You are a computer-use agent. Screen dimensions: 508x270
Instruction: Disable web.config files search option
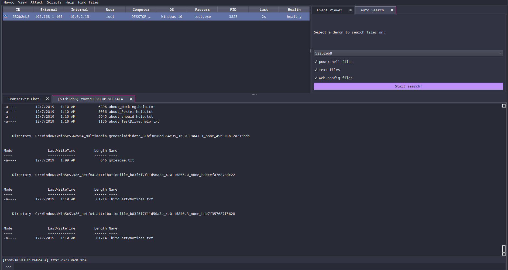coord(316,78)
